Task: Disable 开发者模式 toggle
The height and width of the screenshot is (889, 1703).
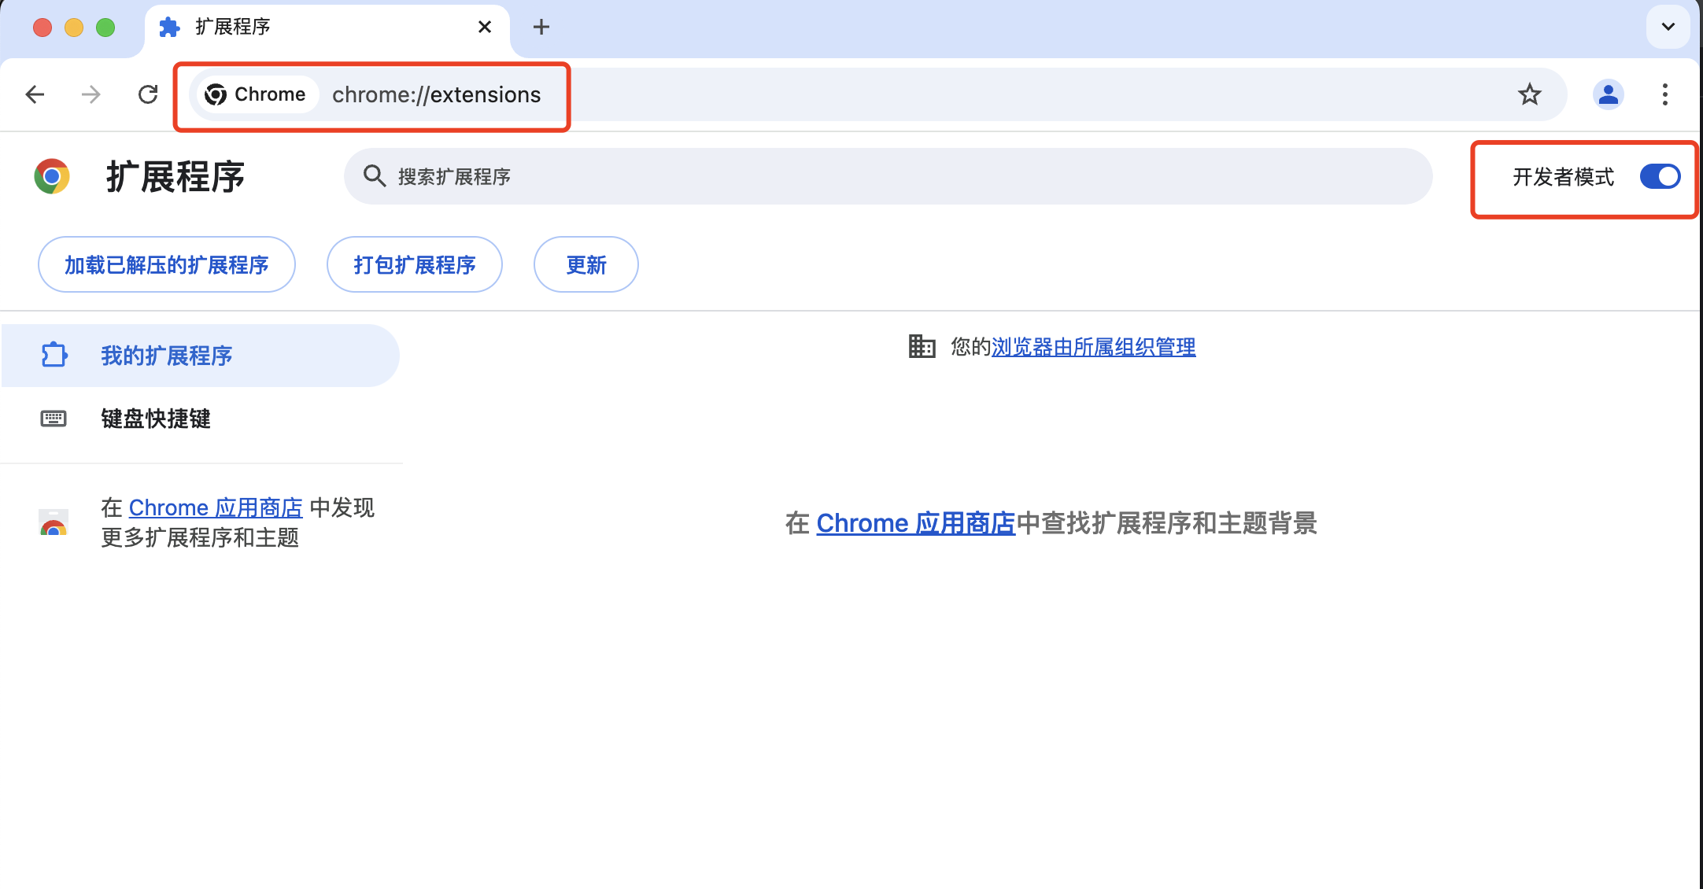Action: [x=1660, y=177]
